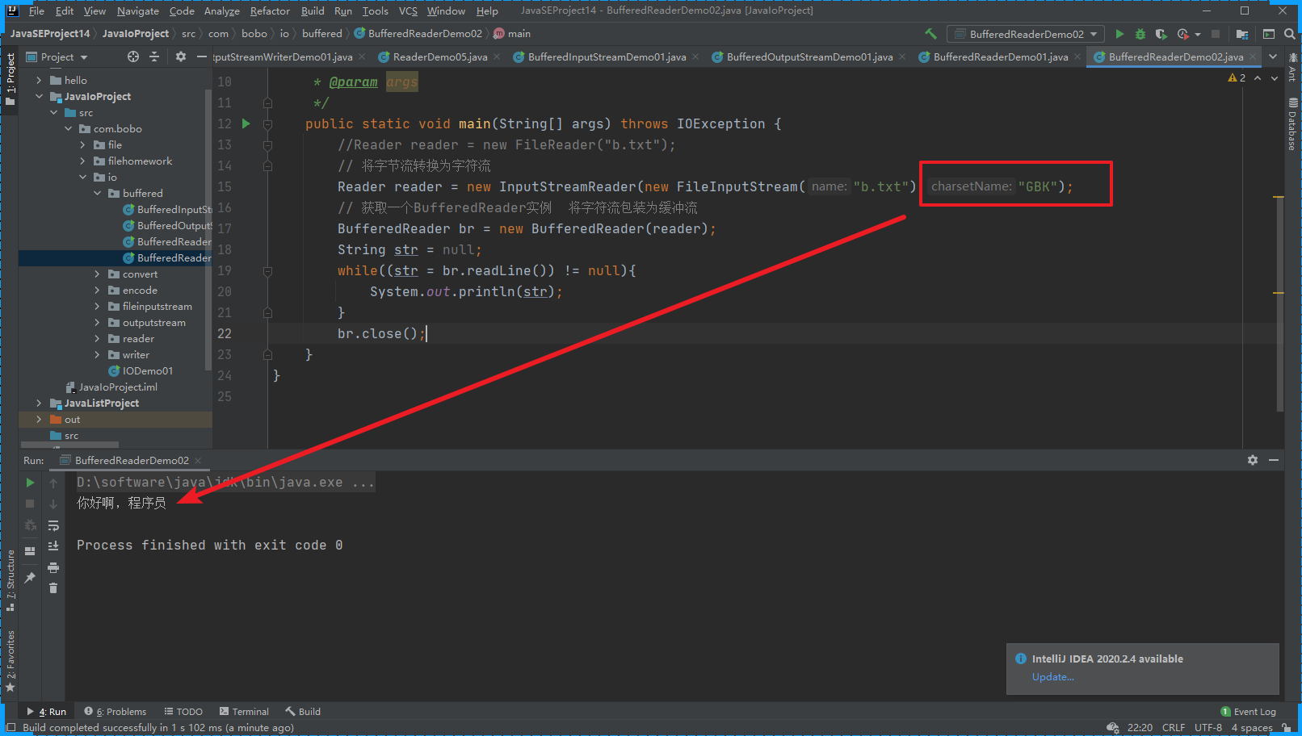Switch to BufferedReaderDemo01.java tab

pyautogui.click(x=1000, y=56)
